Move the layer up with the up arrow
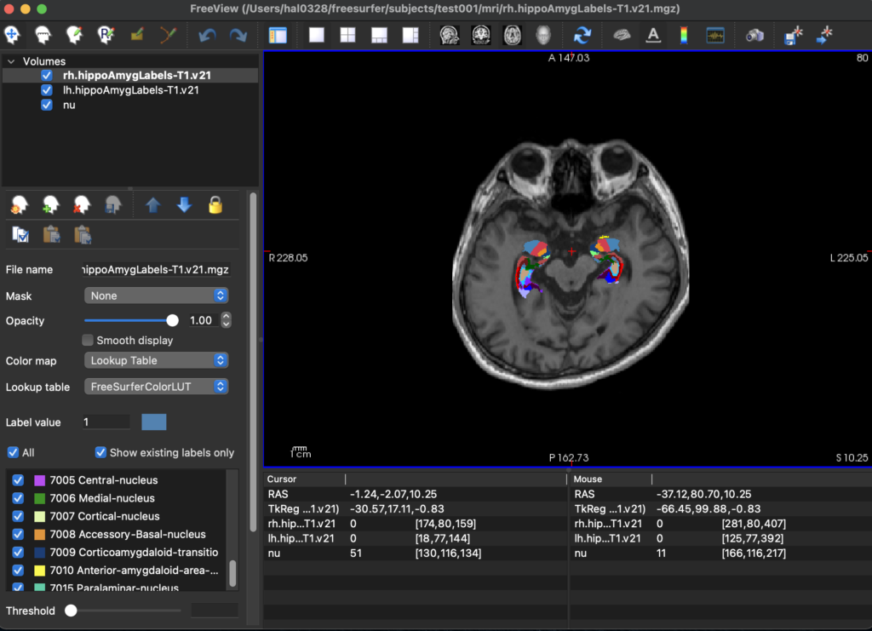The image size is (872, 631). pos(153,204)
